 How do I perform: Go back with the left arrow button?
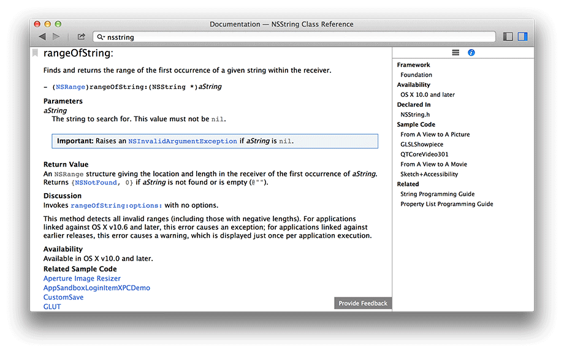tap(42, 37)
